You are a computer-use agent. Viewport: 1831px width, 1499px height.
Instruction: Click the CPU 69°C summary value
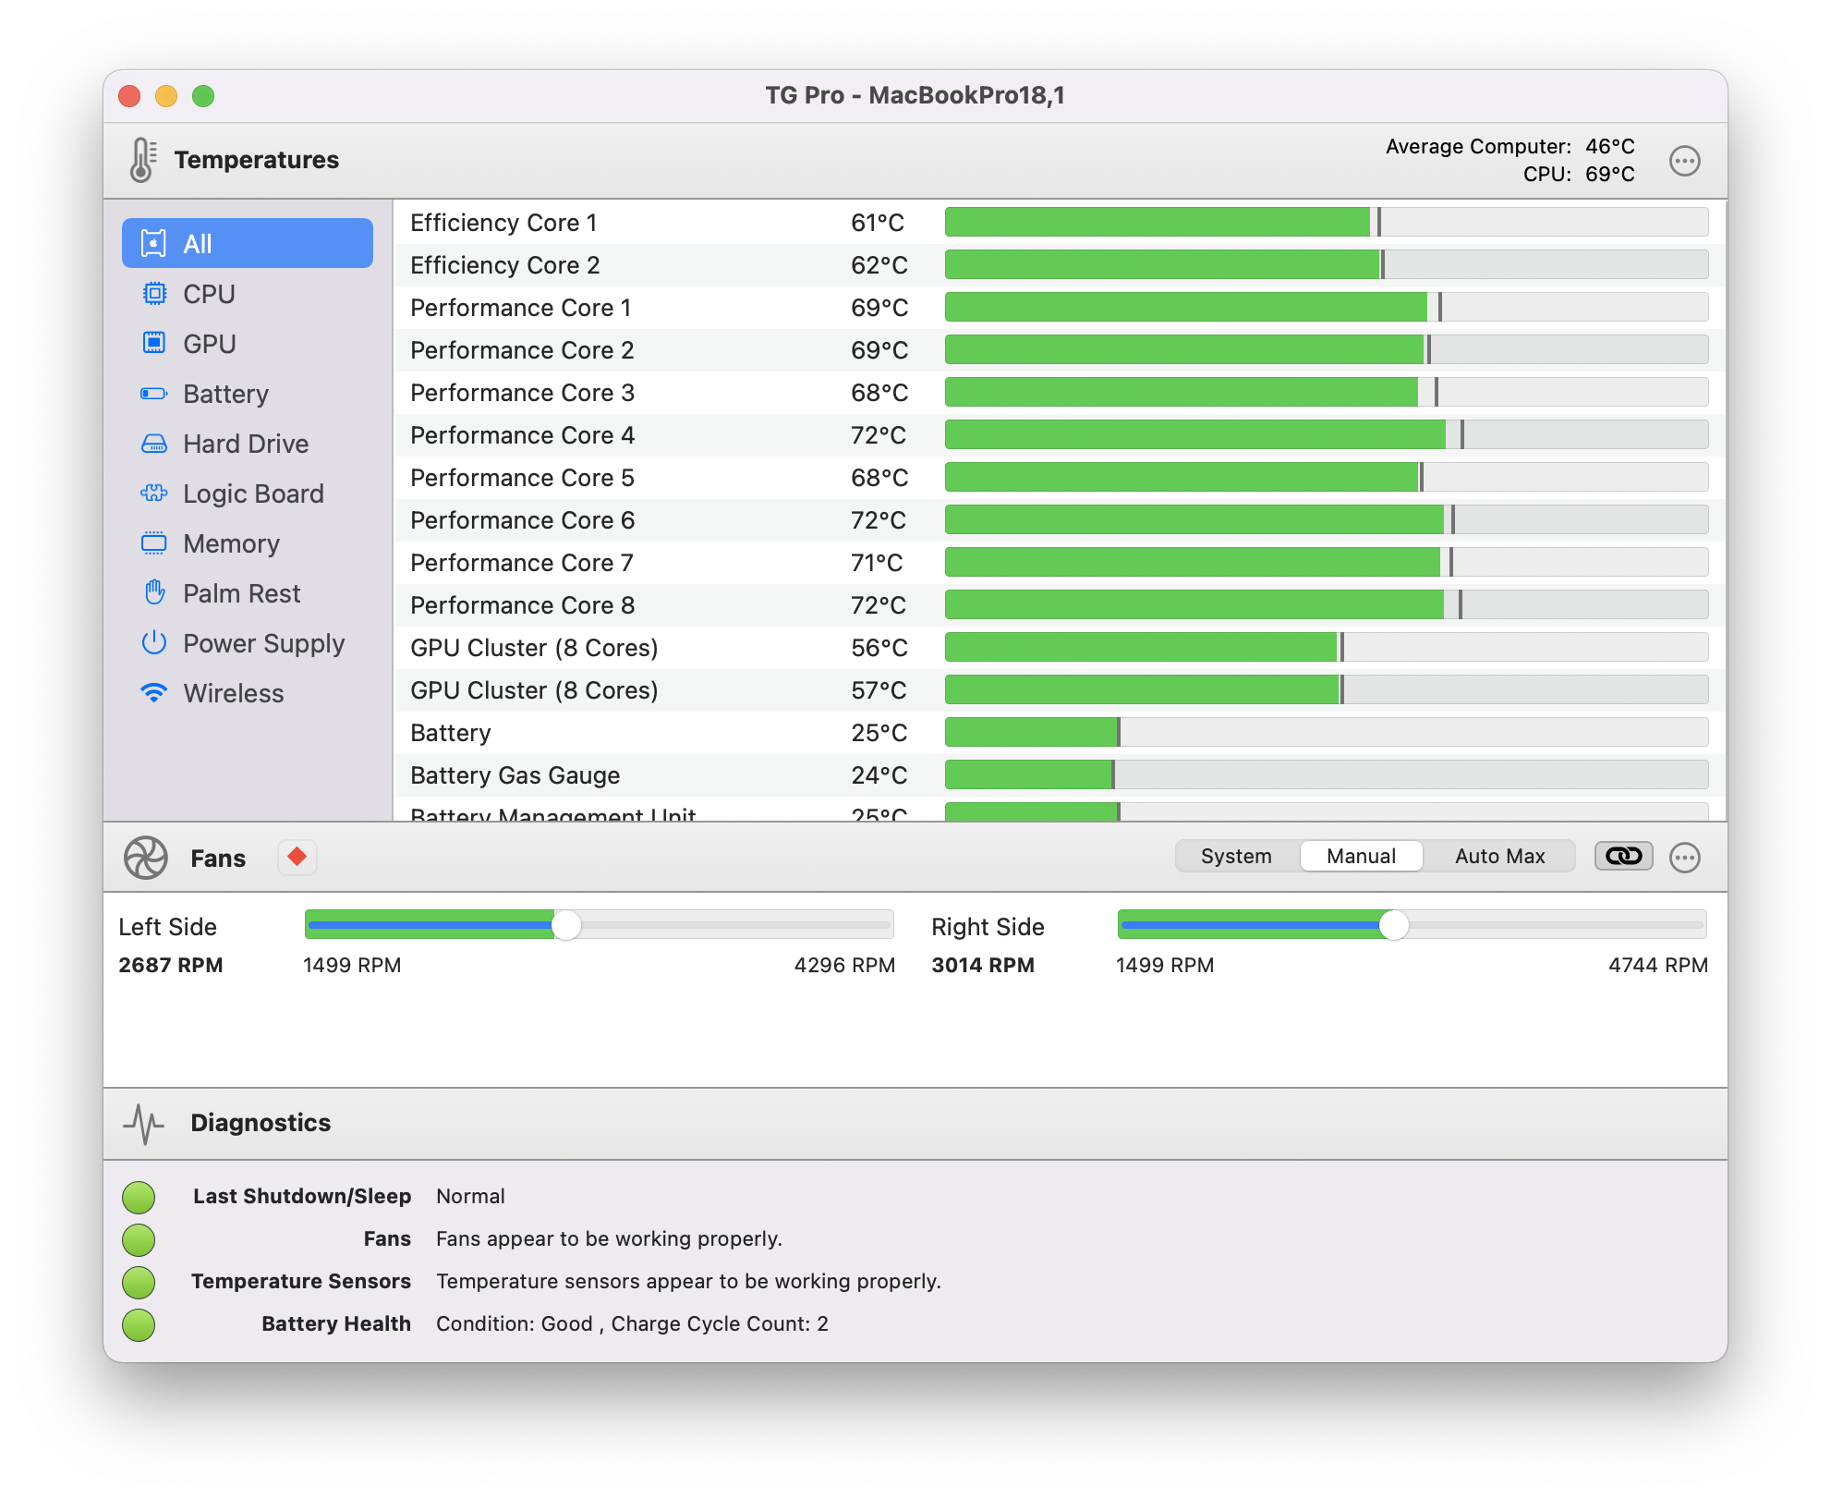coord(1610,174)
